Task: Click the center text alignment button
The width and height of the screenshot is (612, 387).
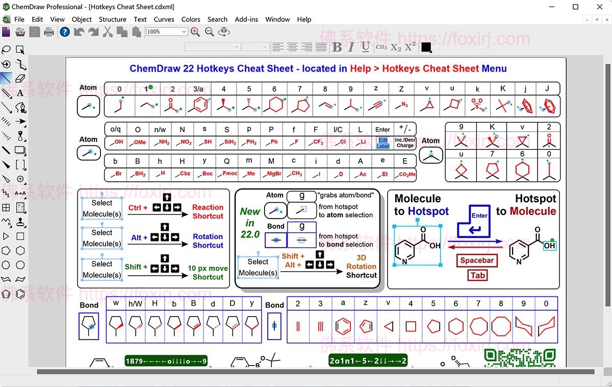Action: point(292,47)
